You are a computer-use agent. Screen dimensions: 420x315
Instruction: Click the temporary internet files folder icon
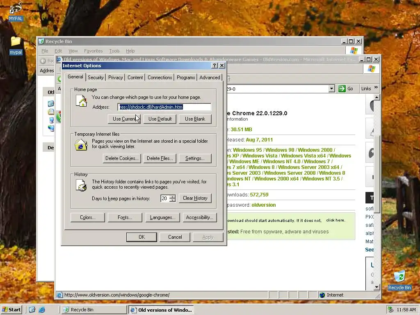point(81,145)
